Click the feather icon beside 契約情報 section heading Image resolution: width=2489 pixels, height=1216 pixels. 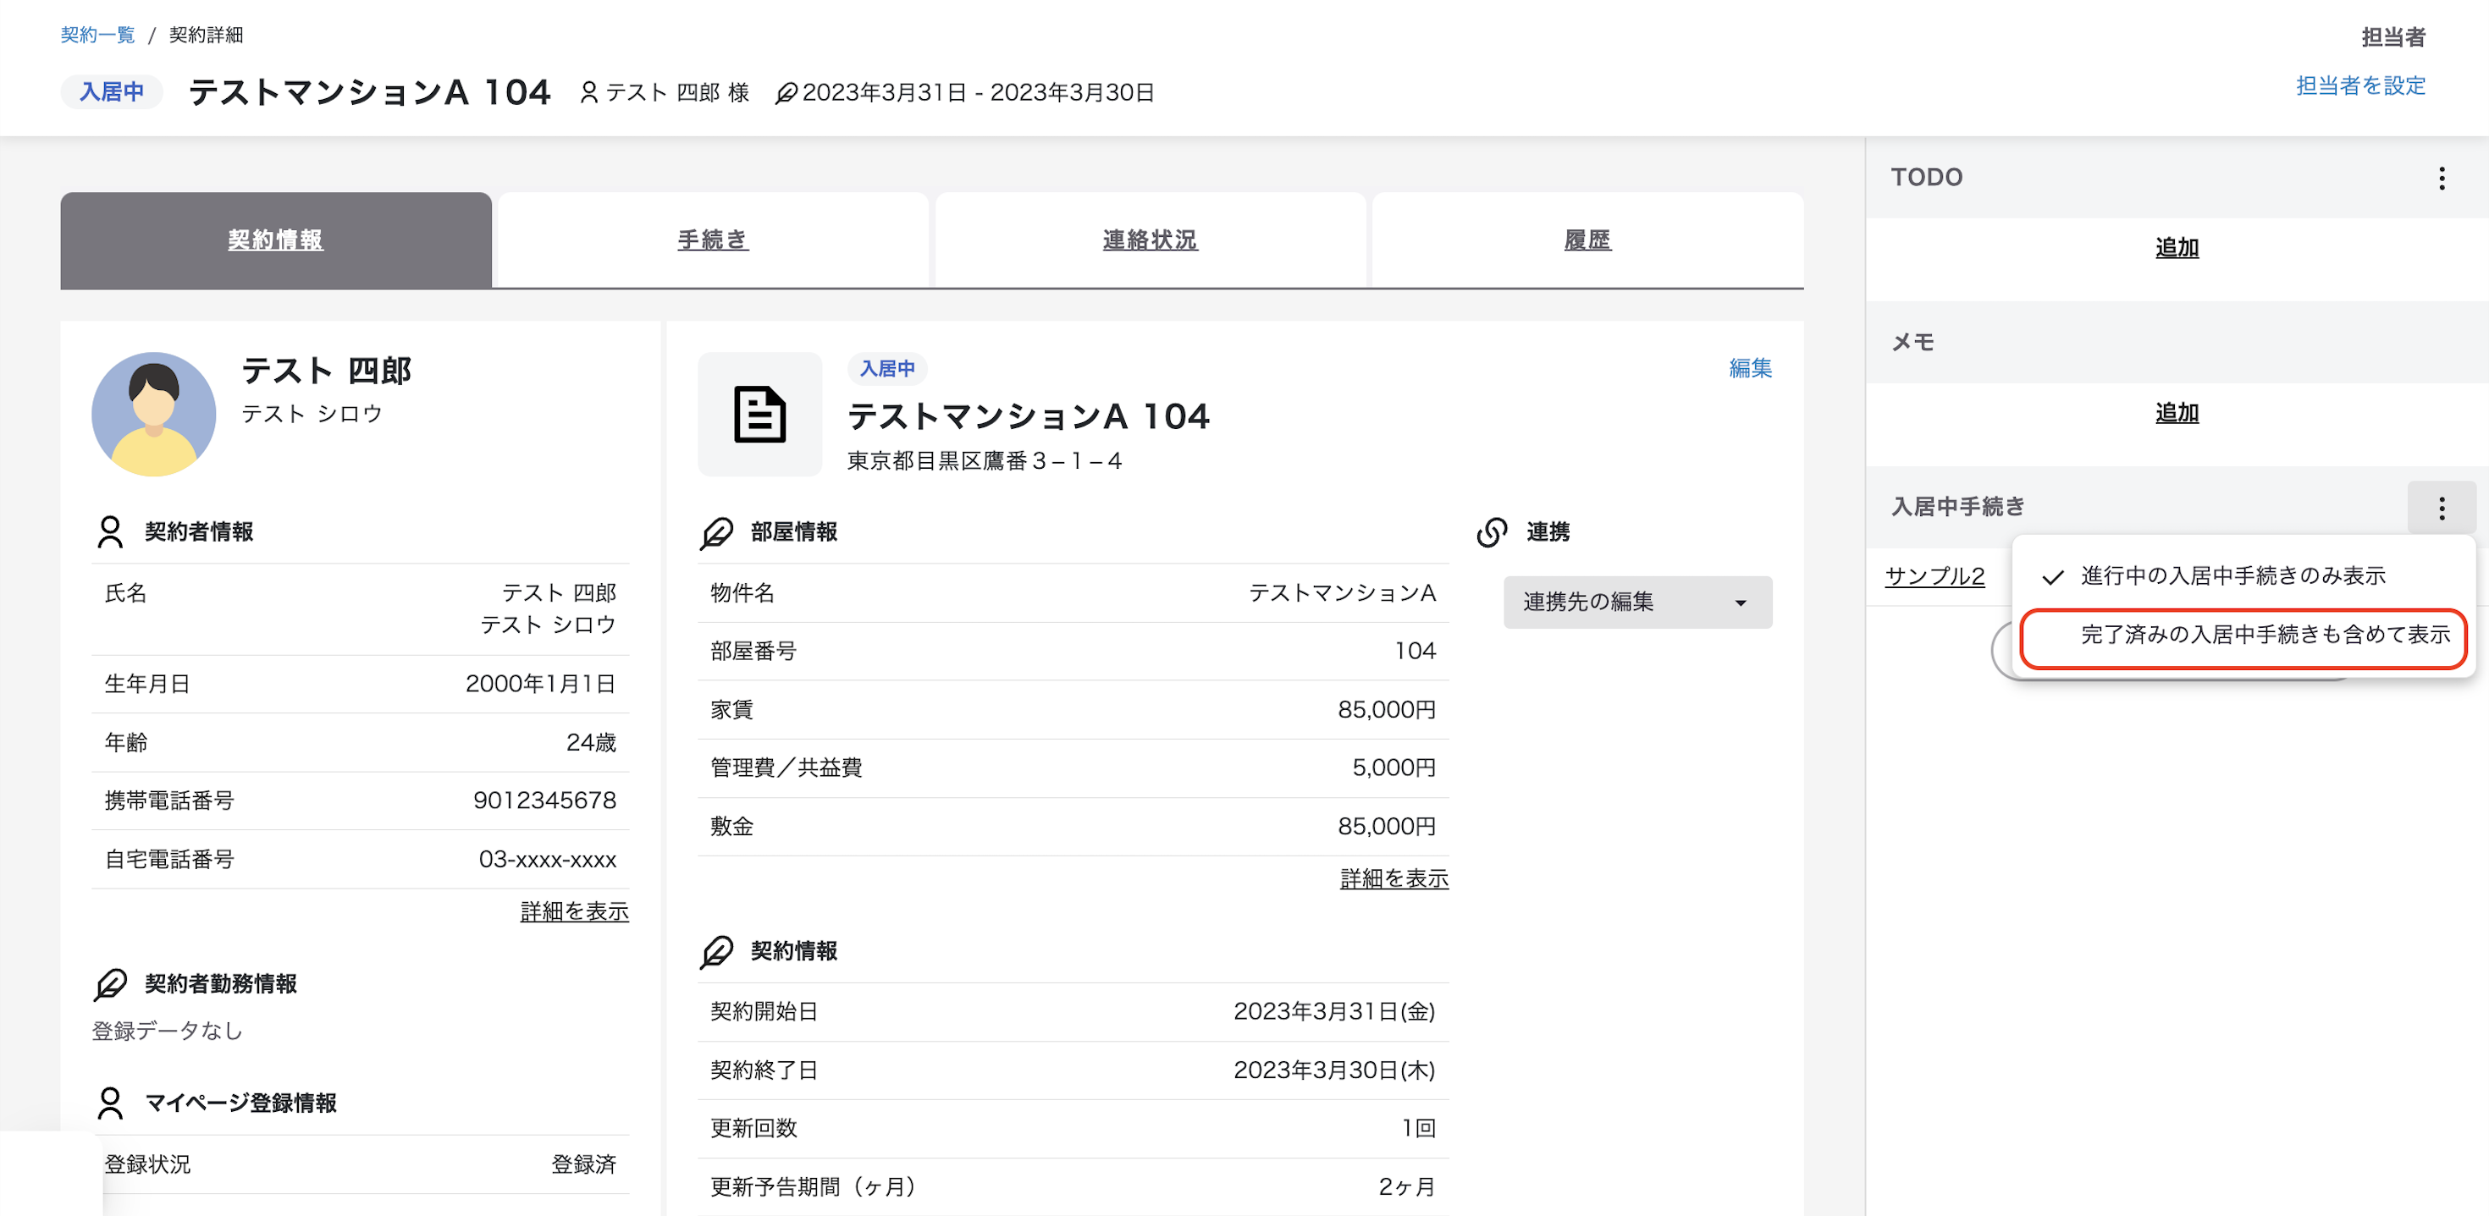[717, 951]
